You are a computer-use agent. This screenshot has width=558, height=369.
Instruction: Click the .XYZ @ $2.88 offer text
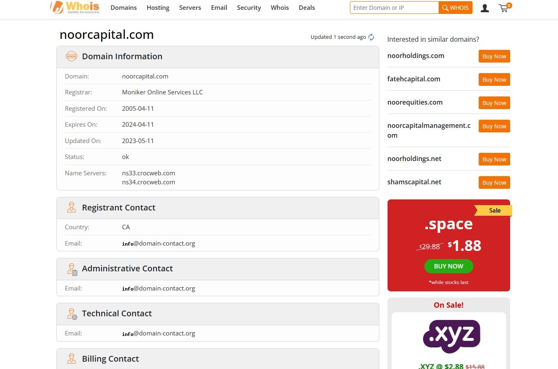pos(441,367)
